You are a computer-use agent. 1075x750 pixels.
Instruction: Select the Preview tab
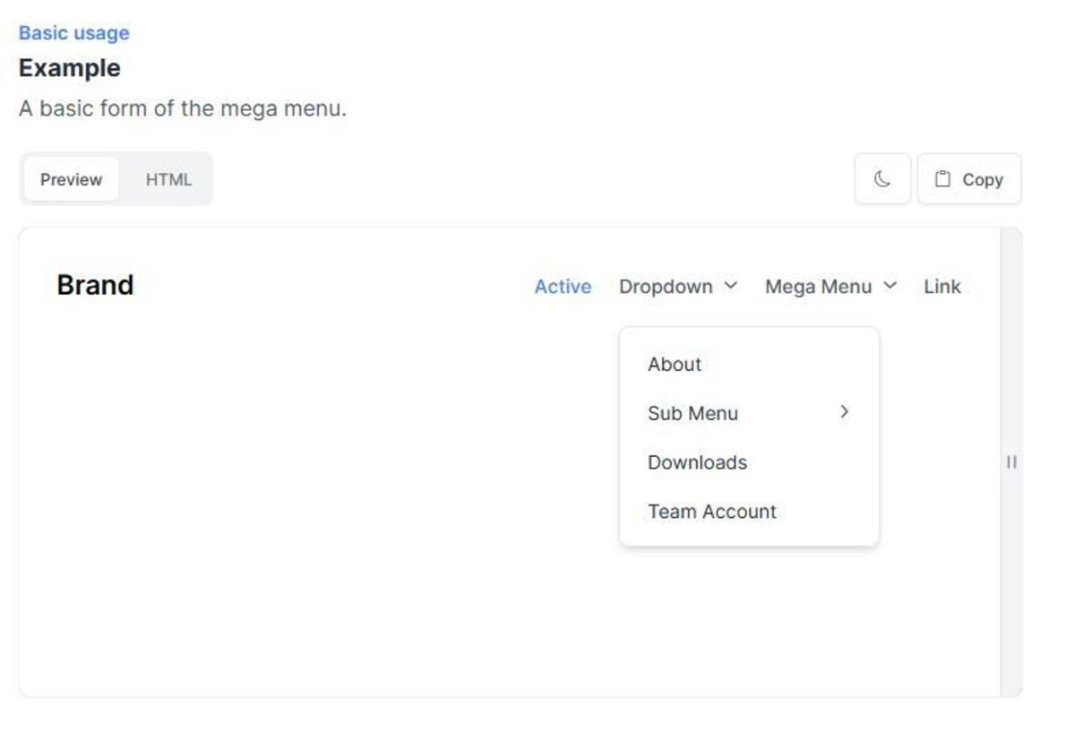click(x=71, y=179)
